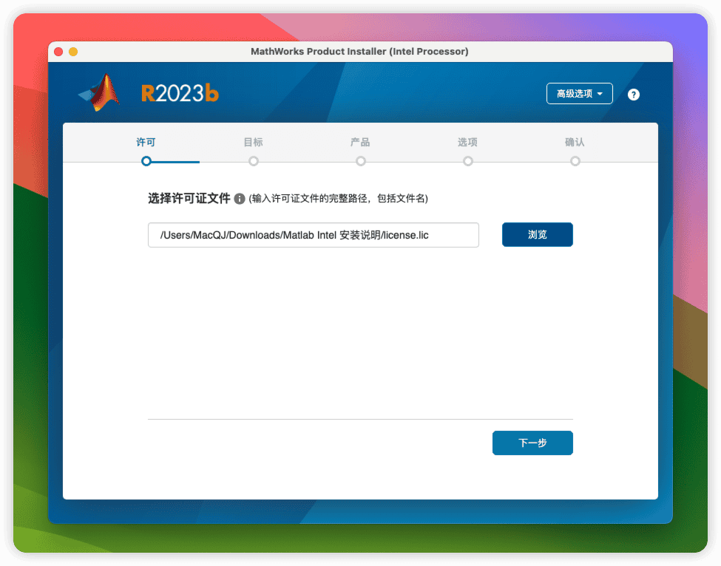Click the 目标 step label text
Viewport: 721px width, 566px height.
click(x=253, y=142)
